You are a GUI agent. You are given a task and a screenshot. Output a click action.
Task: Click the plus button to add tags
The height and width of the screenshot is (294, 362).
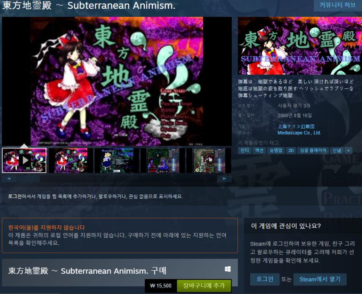(x=348, y=151)
